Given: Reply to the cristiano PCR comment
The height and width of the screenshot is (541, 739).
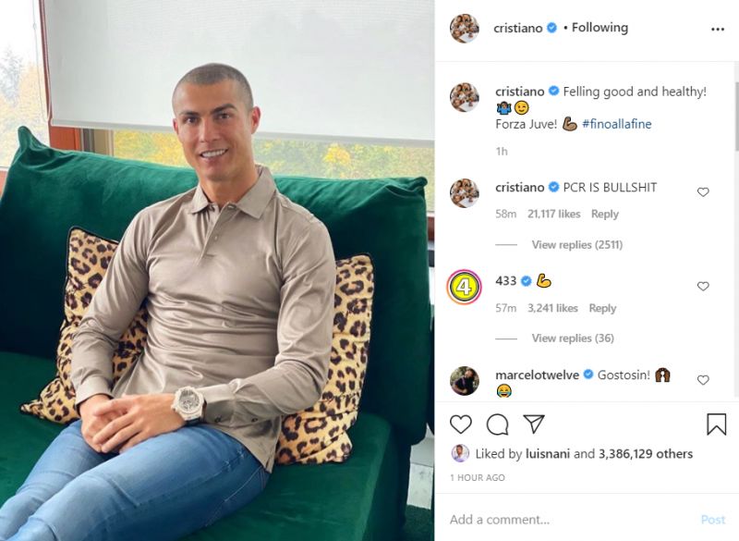Looking at the screenshot, I should coord(605,214).
